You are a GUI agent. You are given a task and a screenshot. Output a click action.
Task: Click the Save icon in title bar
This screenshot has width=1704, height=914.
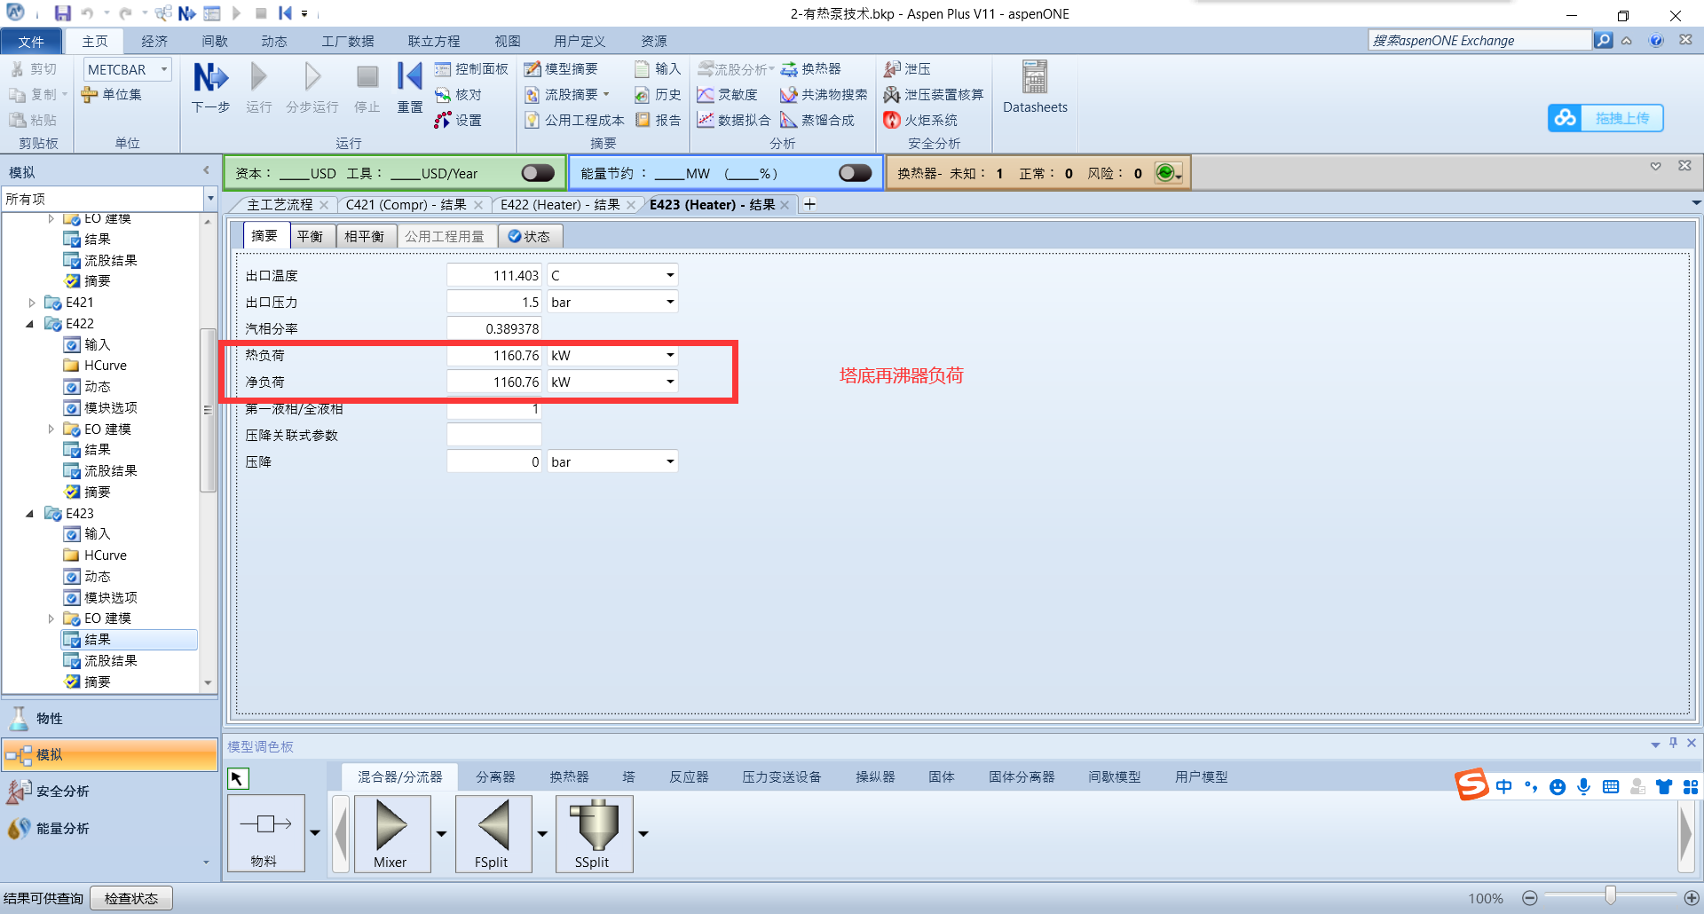[62, 13]
